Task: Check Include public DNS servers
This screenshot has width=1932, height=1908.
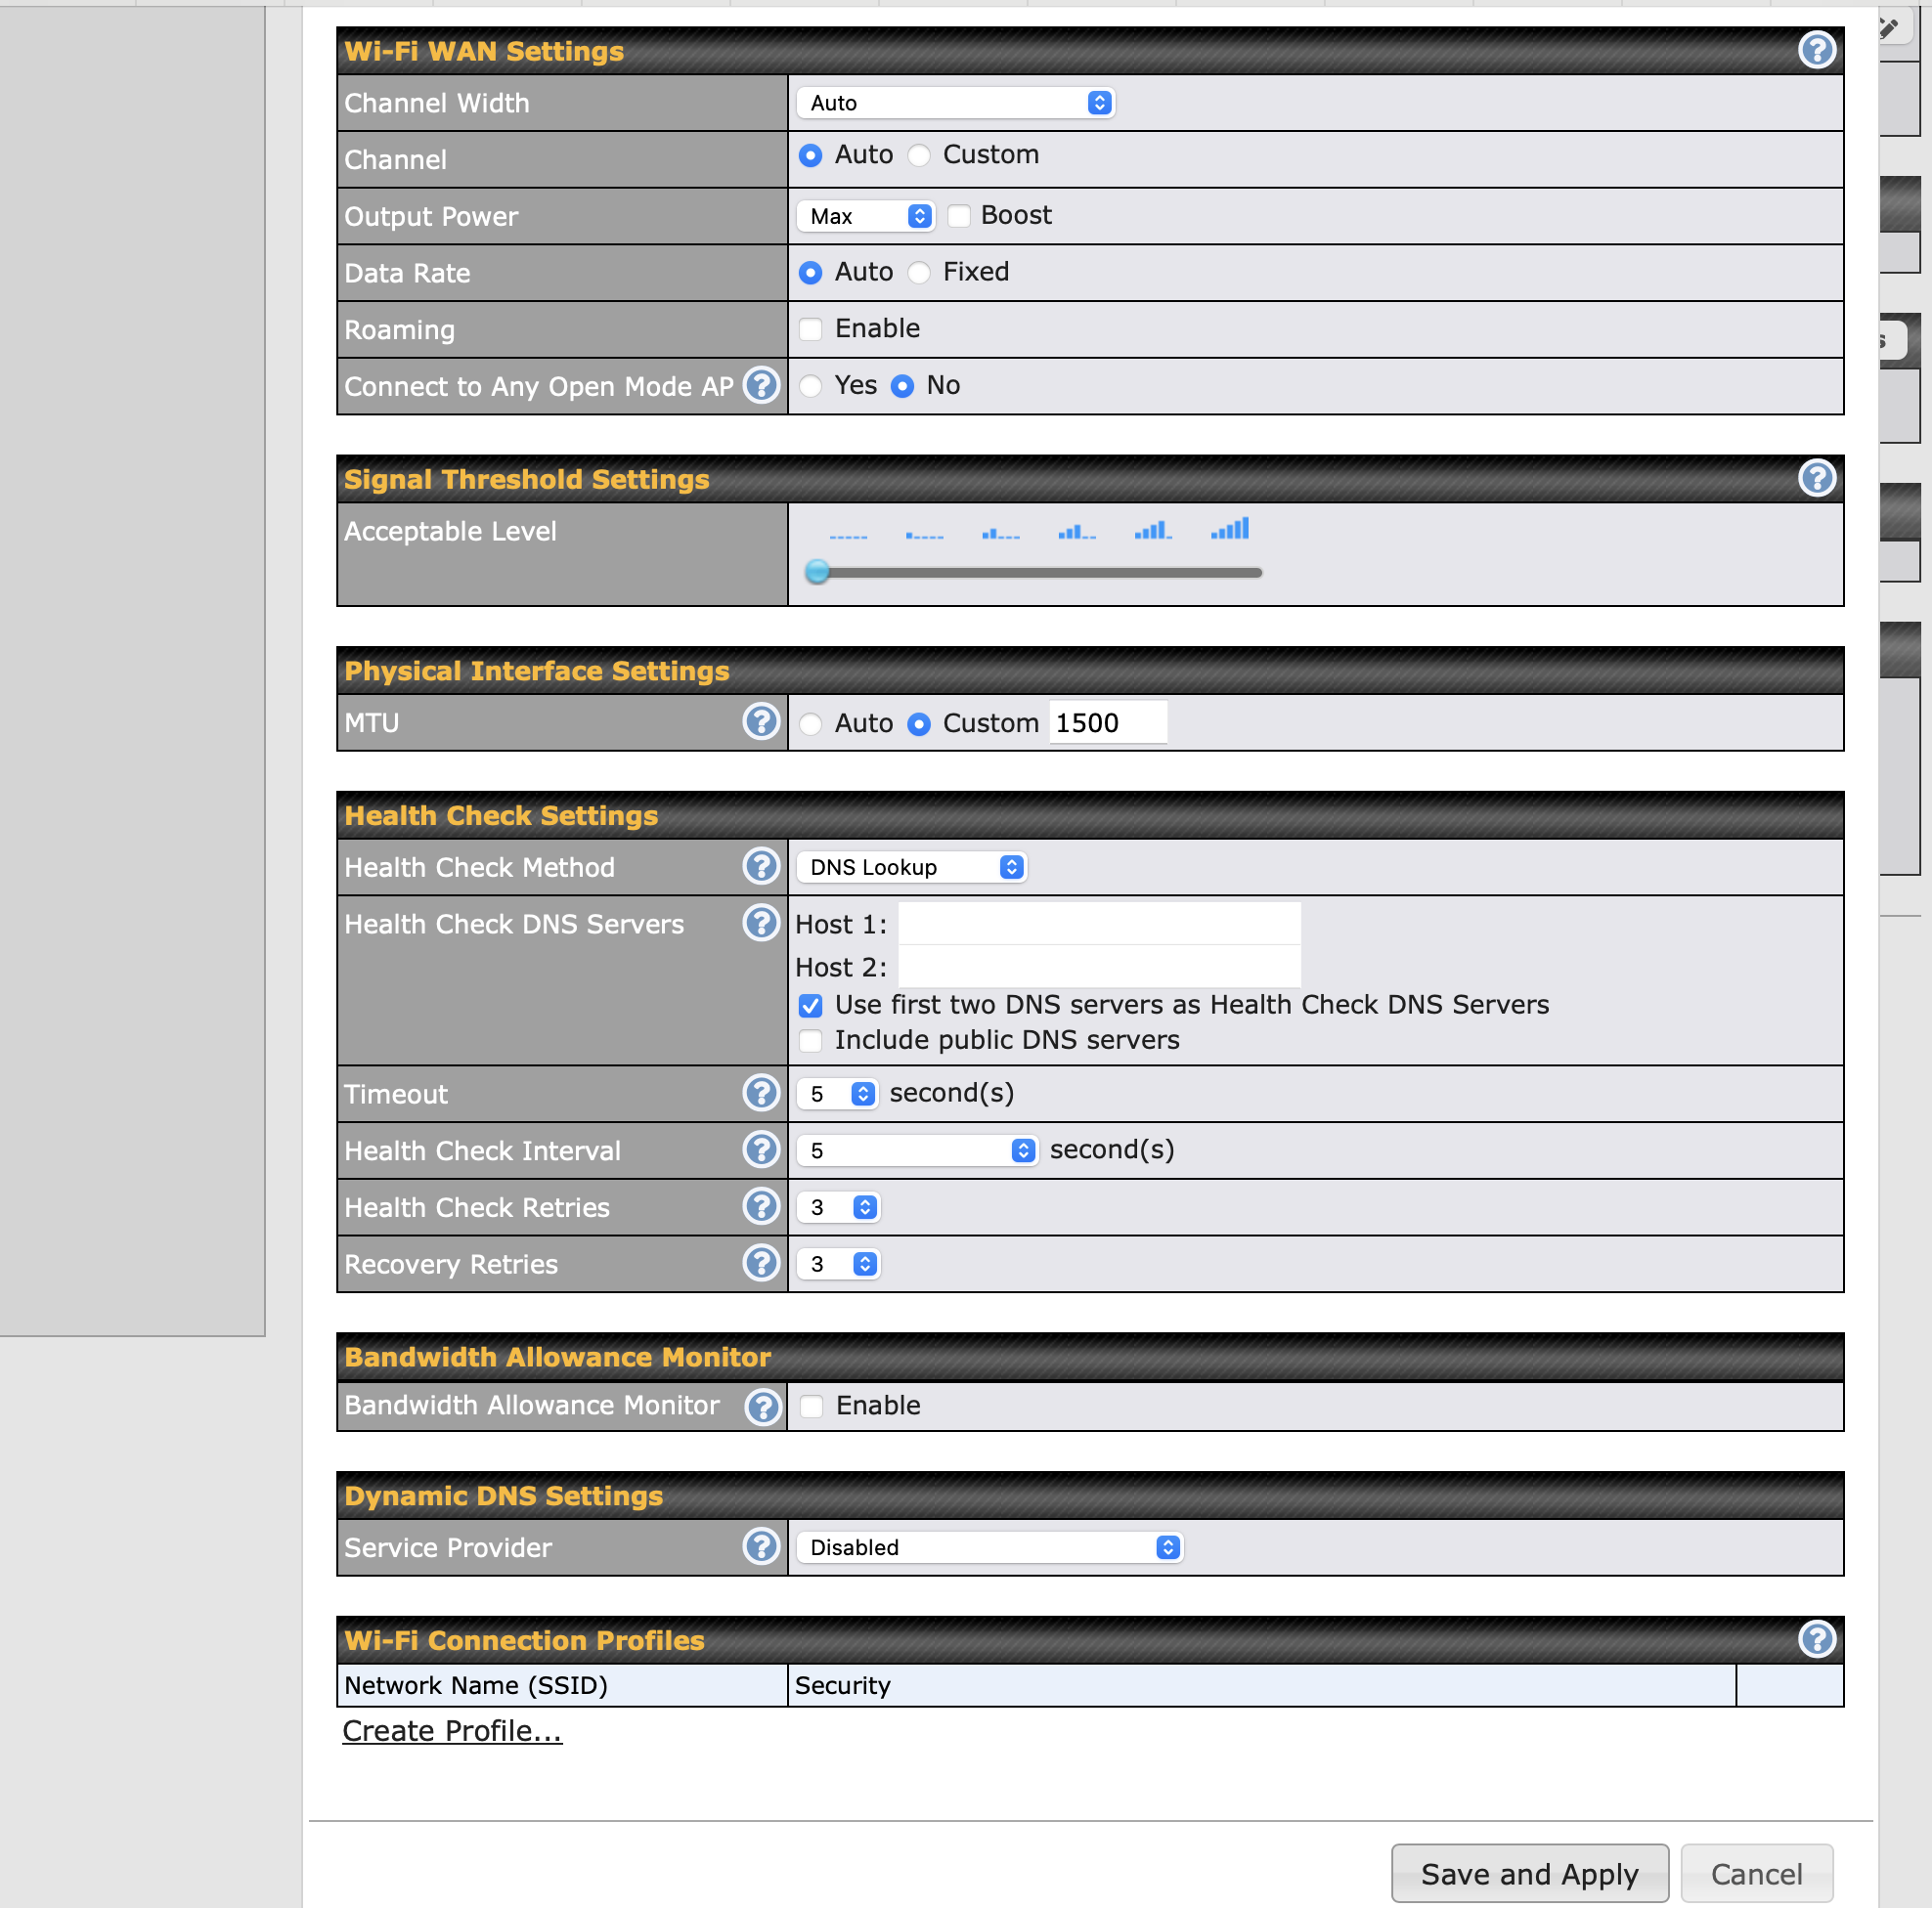Action: [811, 1040]
